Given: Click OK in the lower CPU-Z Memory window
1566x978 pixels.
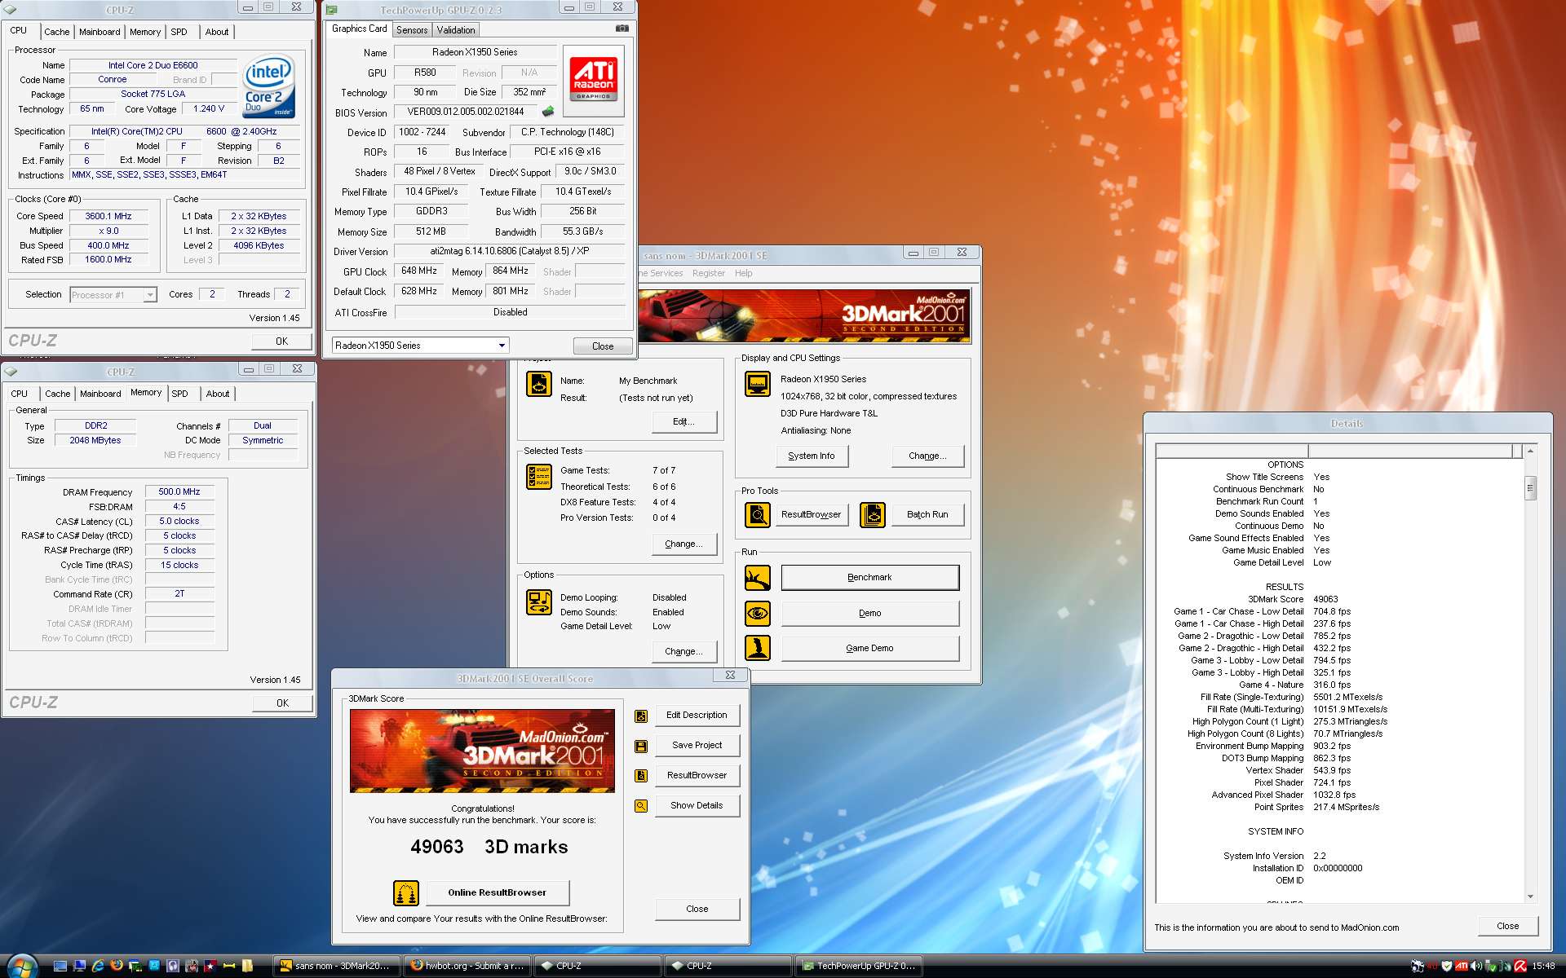Looking at the screenshot, I should coord(282,703).
